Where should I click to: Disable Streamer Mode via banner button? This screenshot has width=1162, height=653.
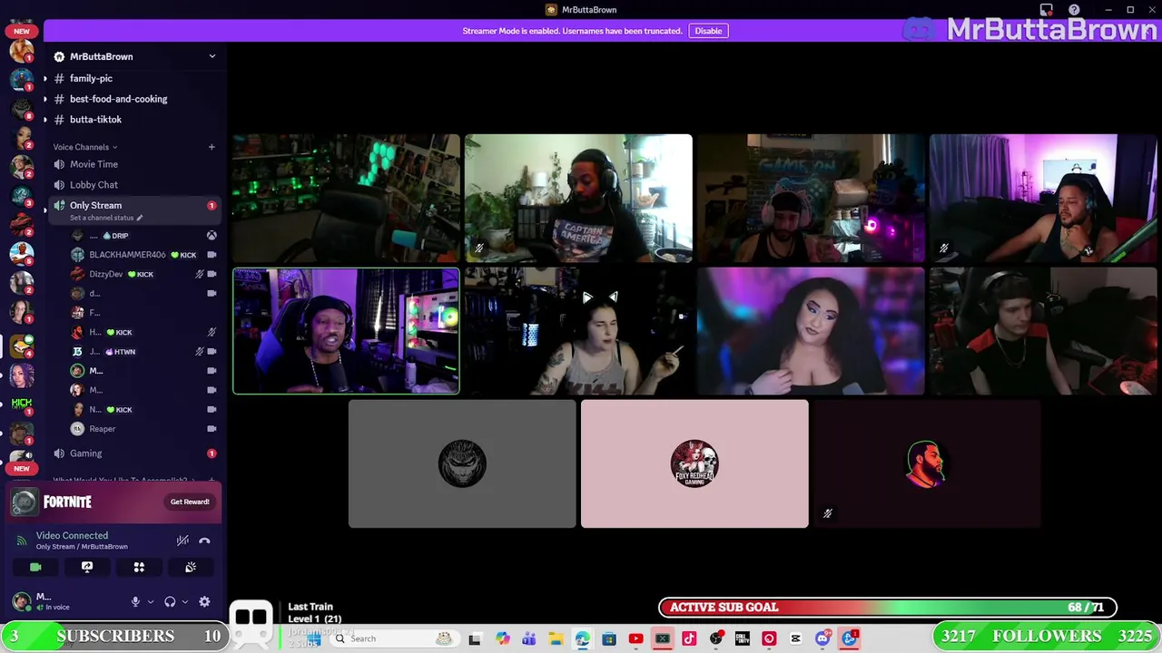click(708, 31)
